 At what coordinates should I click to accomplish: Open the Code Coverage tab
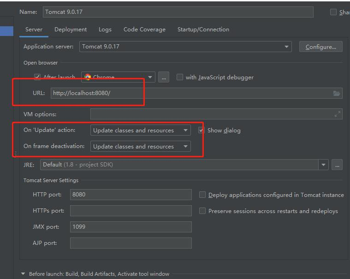pos(144,30)
